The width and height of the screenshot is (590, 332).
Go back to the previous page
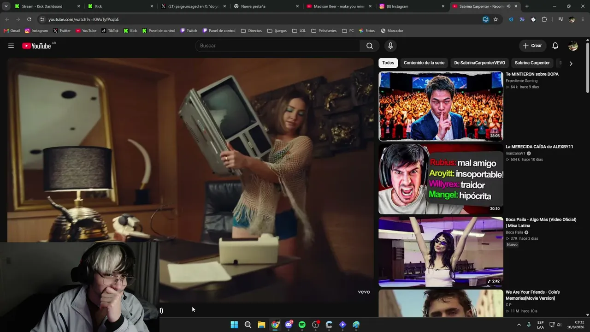tap(7, 19)
